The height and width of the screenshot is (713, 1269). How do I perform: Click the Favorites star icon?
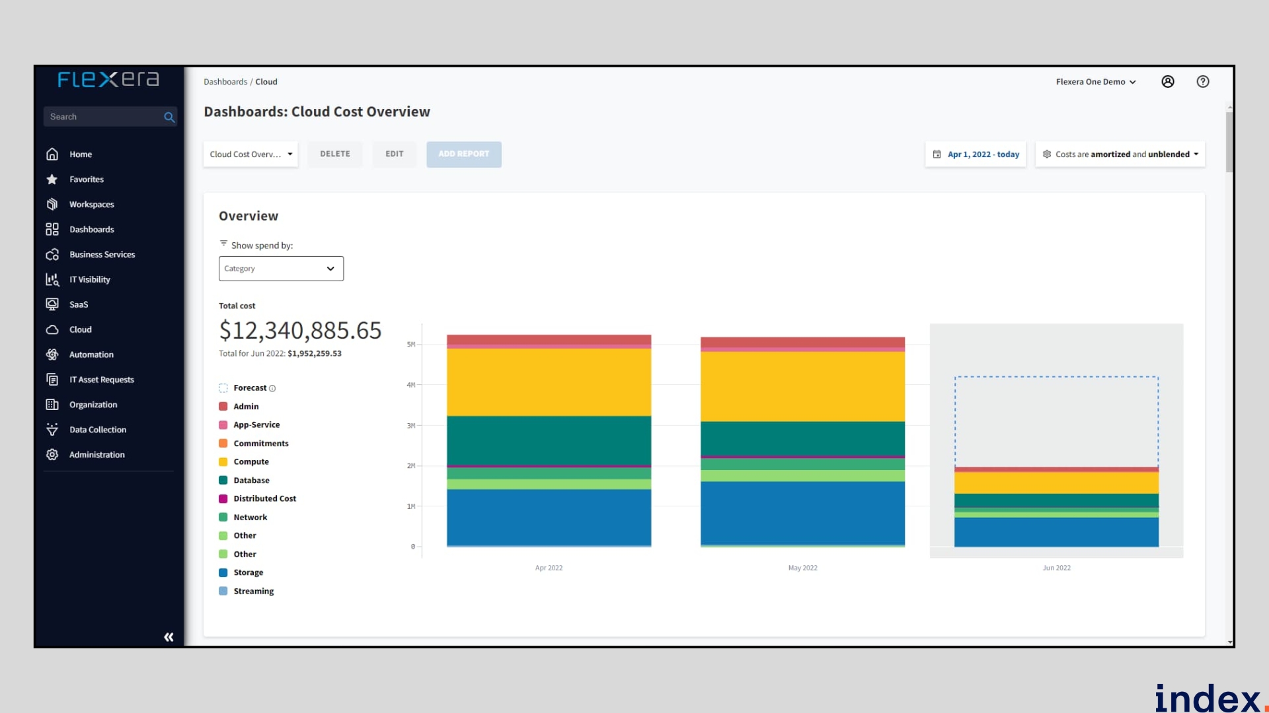click(x=52, y=180)
